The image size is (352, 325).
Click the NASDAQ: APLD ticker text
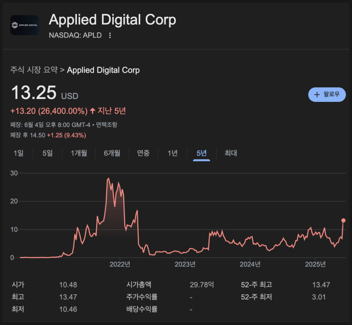[x=75, y=35]
